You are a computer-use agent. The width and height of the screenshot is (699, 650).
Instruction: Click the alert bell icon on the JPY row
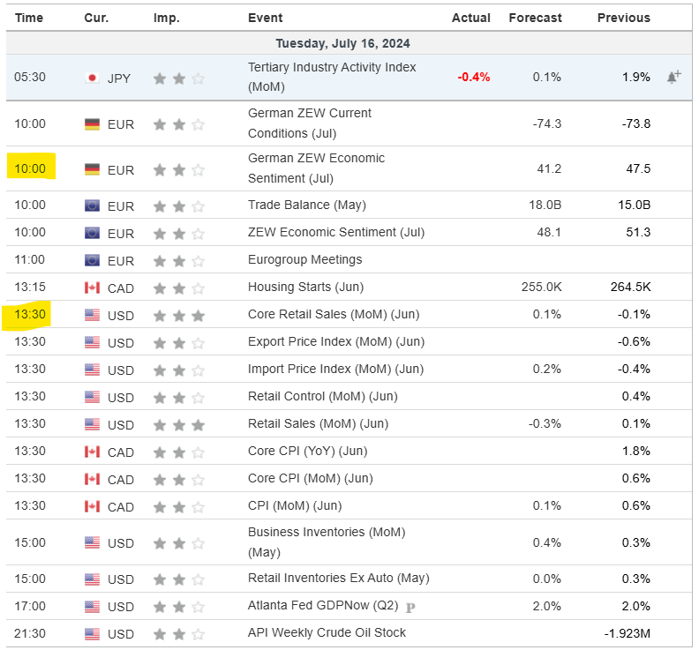pyautogui.click(x=673, y=78)
